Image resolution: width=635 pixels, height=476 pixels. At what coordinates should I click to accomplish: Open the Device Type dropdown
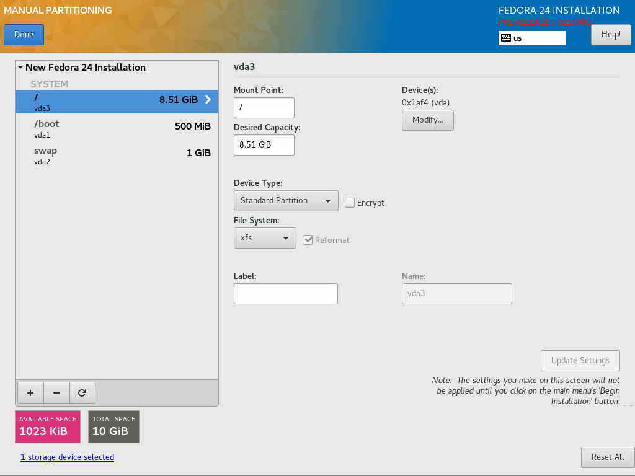(286, 201)
